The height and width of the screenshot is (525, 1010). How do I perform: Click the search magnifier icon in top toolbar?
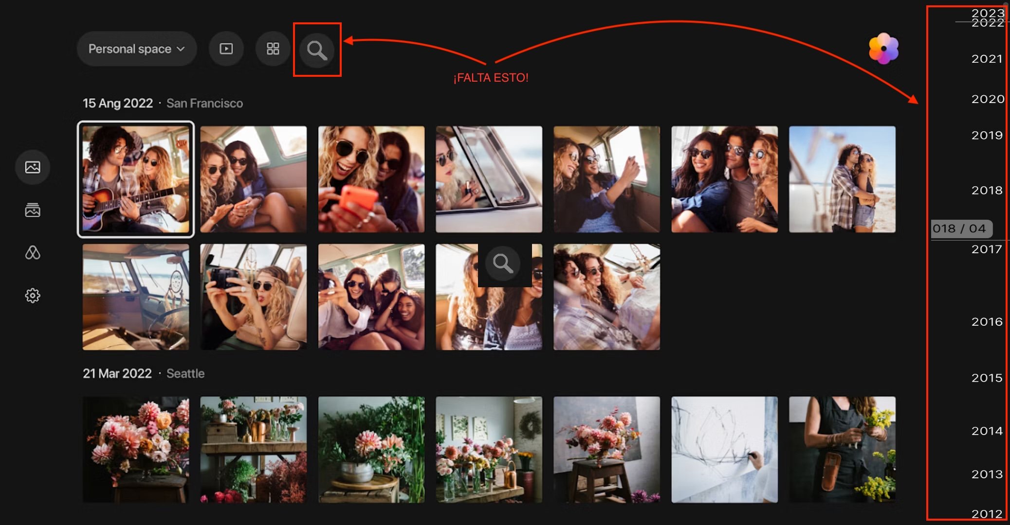[316, 50]
